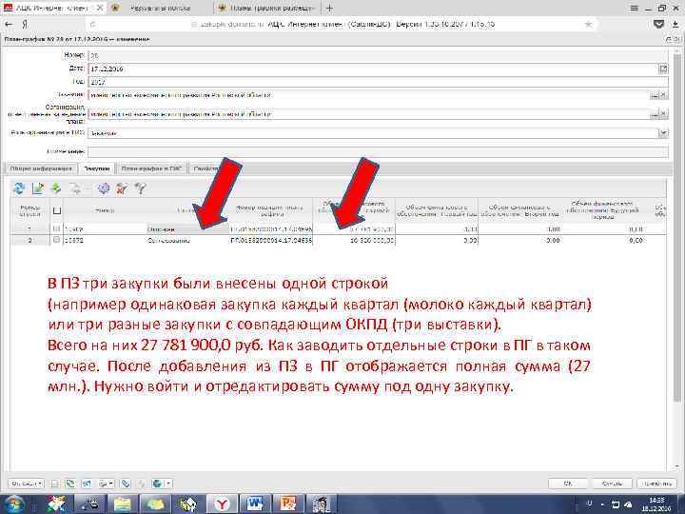
Task: Click the bookmark star in the address bar
Action: [x=589, y=25]
